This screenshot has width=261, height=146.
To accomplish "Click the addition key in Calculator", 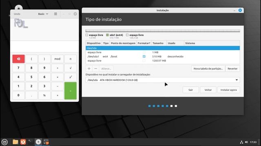I will (x=58, y=95).
